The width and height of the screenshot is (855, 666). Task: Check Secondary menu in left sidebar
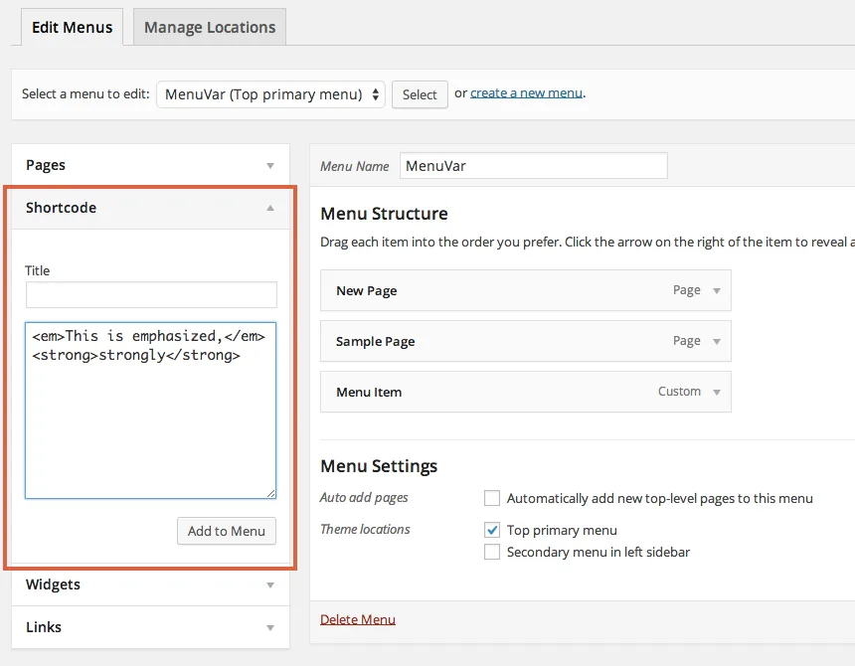(x=492, y=552)
